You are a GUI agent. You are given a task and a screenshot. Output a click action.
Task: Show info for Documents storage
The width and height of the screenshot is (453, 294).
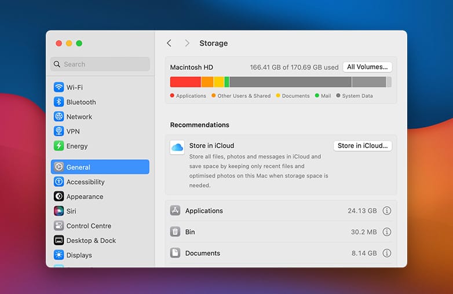(x=386, y=253)
